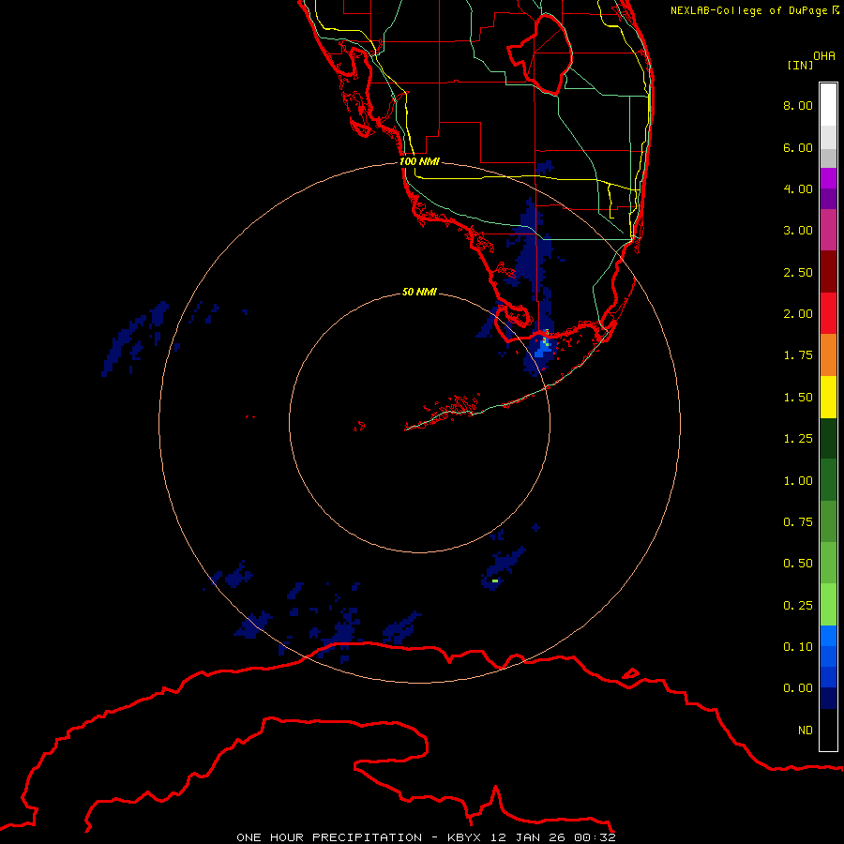Click the OHA product label above the legend

coord(824,56)
